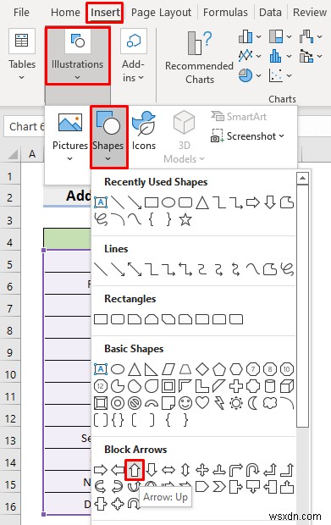Select Arrow: Chevron in Block Arrows

click(219, 487)
